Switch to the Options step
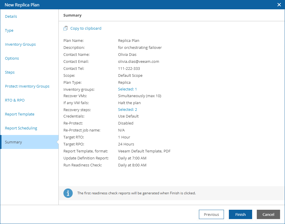285x224 pixels. [12, 58]
